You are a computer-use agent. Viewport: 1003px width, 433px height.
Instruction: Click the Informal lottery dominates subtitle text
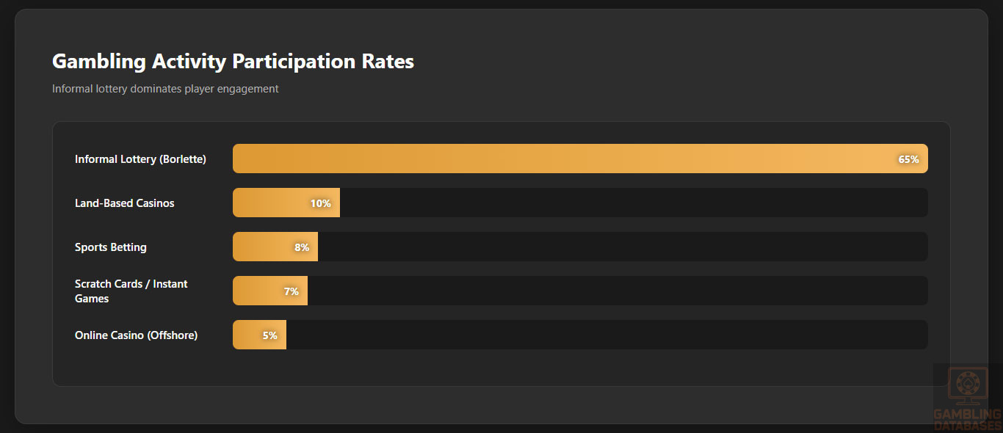(165, 89)
